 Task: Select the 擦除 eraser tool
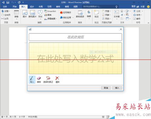pos(39,80)
